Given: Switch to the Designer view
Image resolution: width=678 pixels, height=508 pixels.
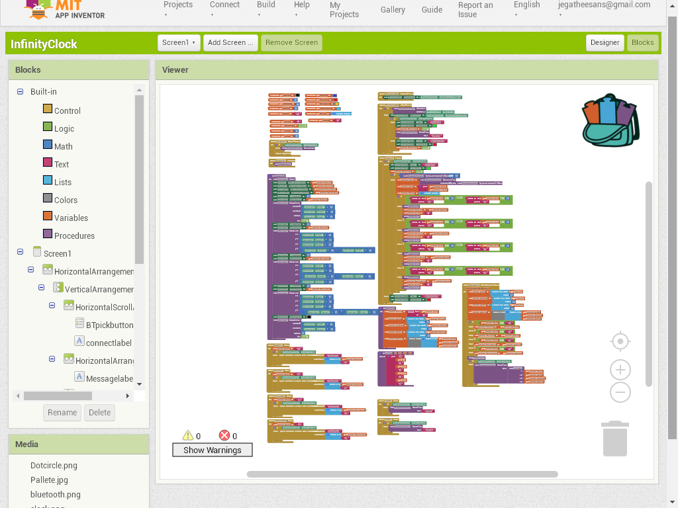Looking at the screenshot, I should pos(605,42).
